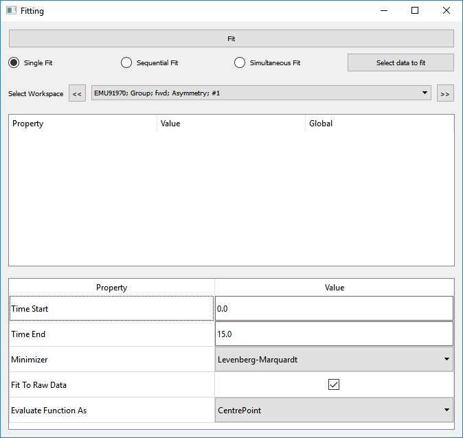The height and width of the screenshot is (438, 463).
Task: Go to next workspace with >> button
Action: tap(445, 93)
